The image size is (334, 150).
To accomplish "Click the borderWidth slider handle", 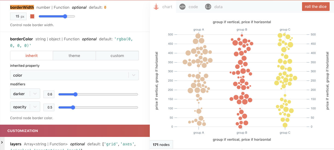I will point(65,16).
